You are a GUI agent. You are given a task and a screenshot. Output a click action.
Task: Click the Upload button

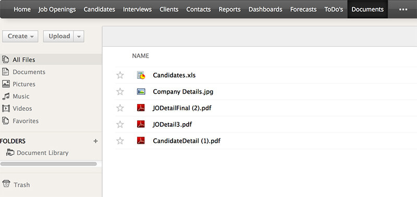[58, 36]
